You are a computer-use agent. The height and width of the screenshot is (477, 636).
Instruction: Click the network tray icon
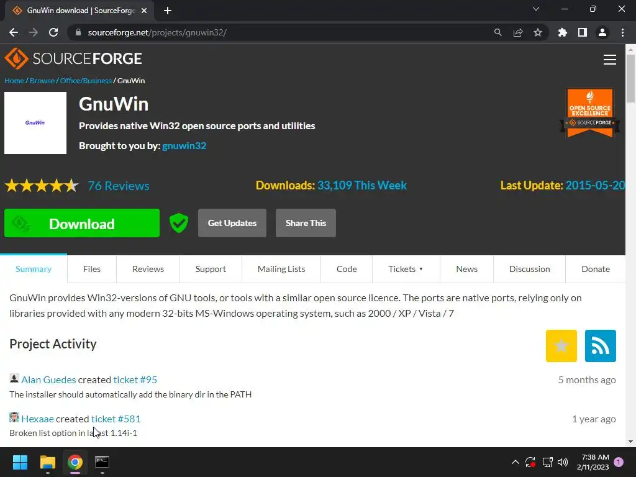[x=547, y=462]
